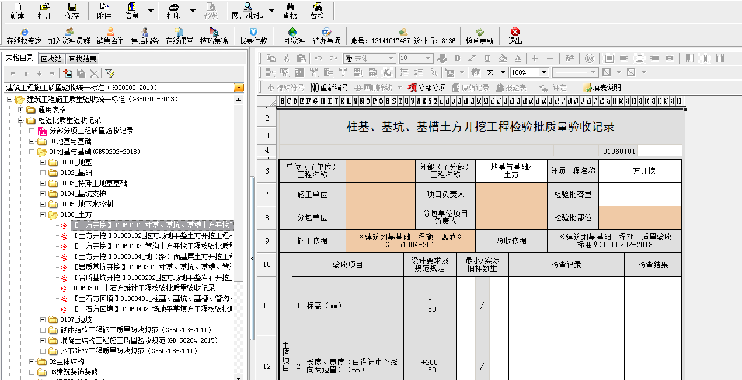The width and height of the screenshot is (742, 380).
Task: Click the 分部分项 toolbar button
Action: (x=427, y=87)
